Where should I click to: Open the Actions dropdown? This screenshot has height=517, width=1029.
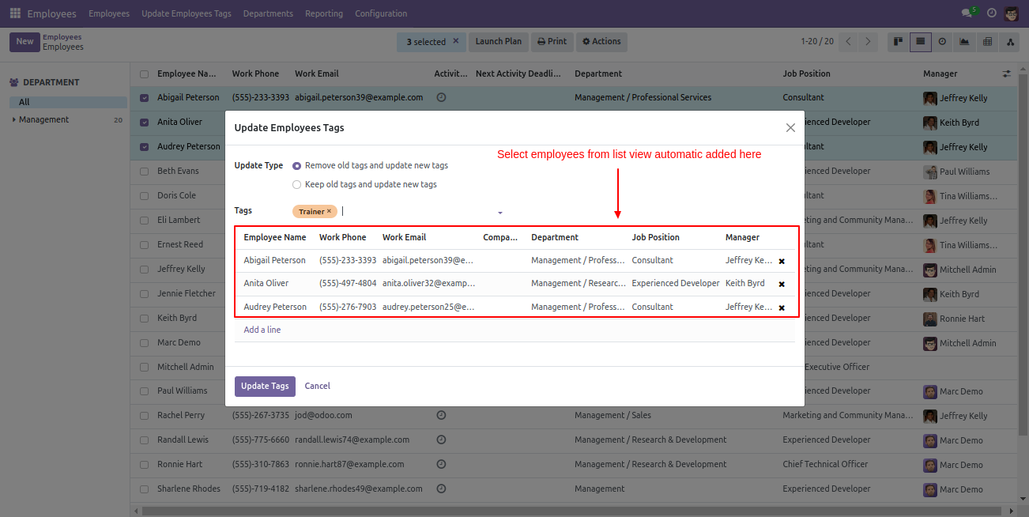(601, 42)
